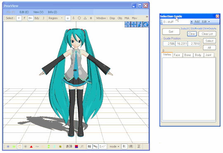Image resolution: width=223 pixels, height=153 pixels.
Task: Expand the toolbar overflow chevron
Action: [147, 17]
